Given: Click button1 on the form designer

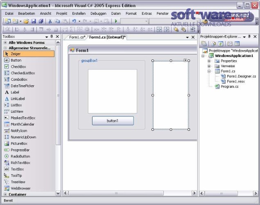Looking at the screenshot, I should click(x=113, y=121).
